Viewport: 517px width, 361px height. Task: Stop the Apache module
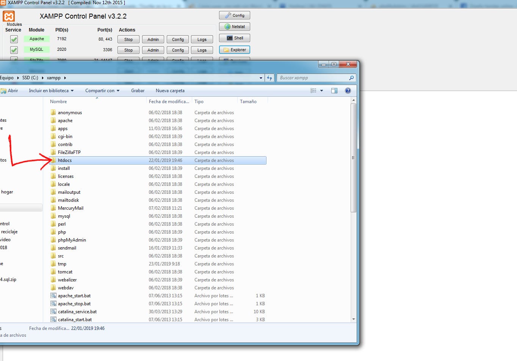coord(128,39)
